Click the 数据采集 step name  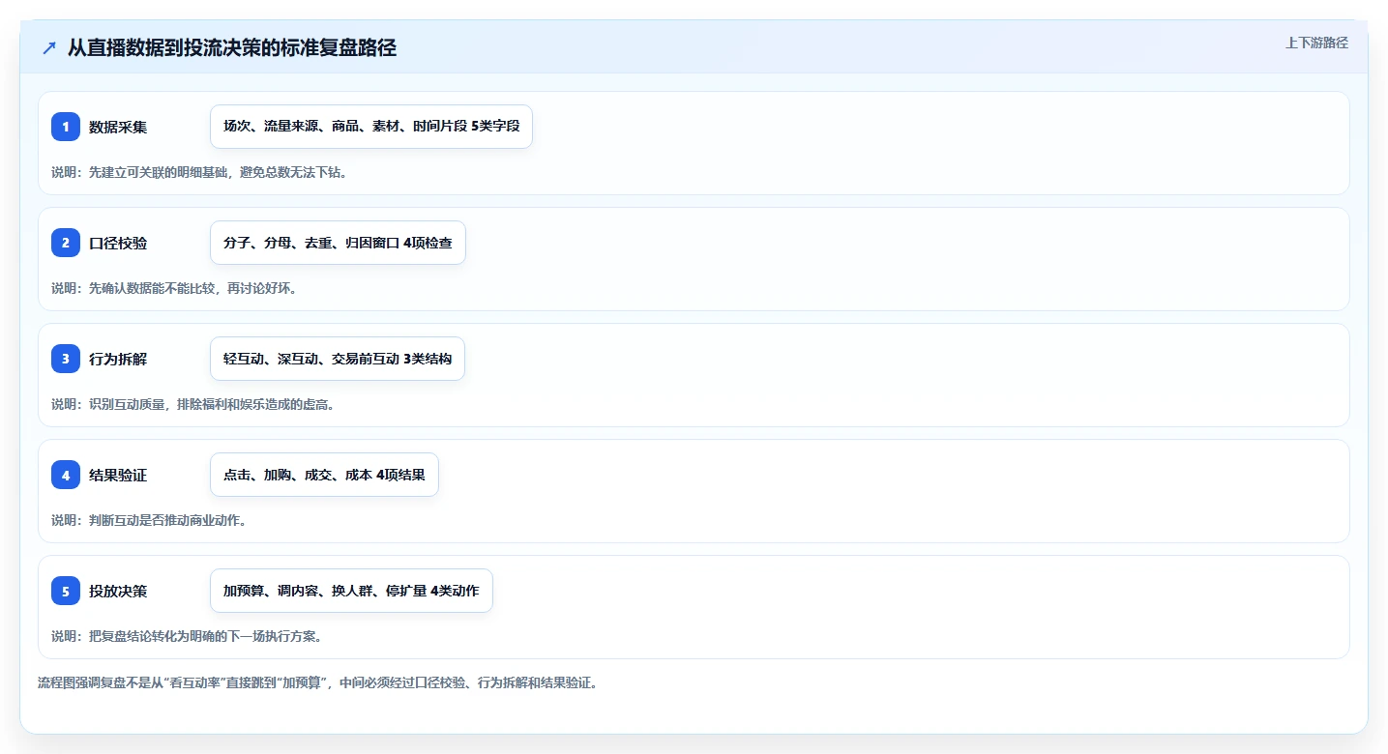[x=118, y=127]
